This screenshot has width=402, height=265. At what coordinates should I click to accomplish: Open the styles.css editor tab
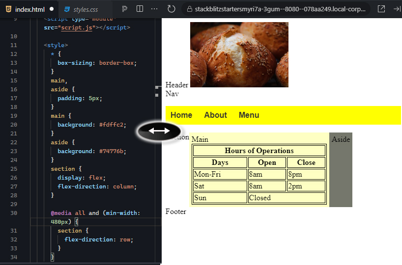click(x=85, y=9)
